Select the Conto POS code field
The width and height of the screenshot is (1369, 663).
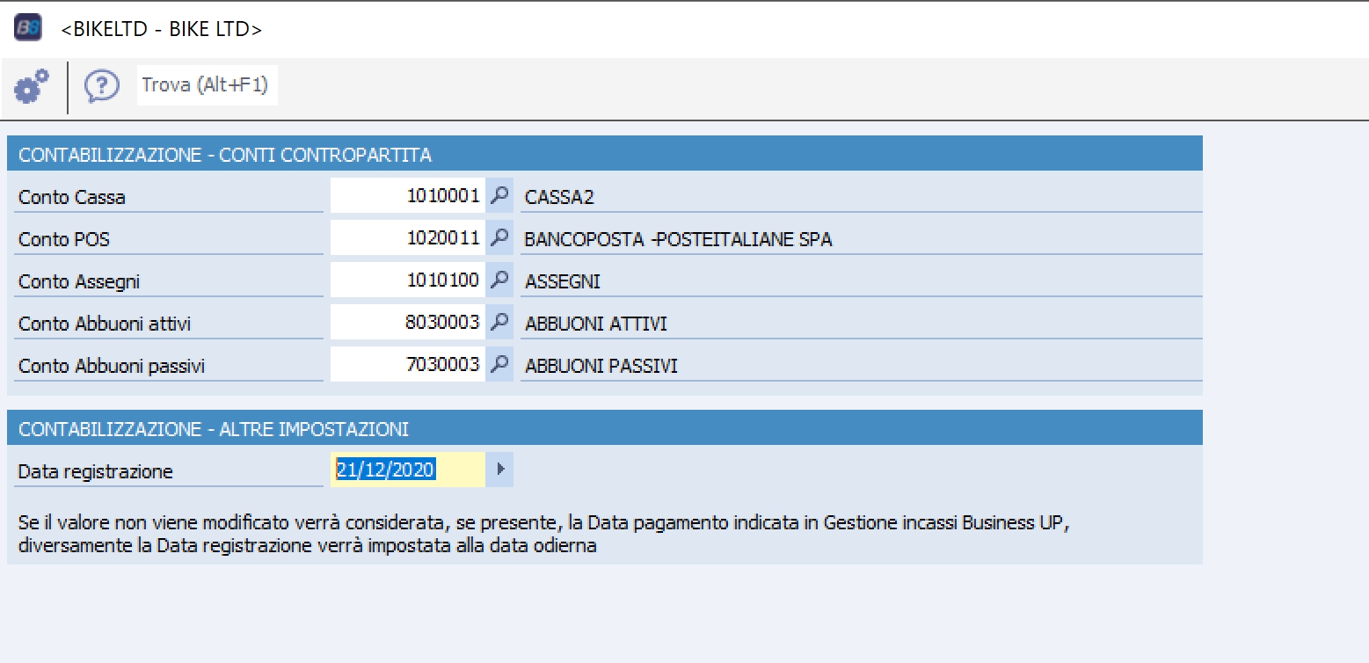tap(408, 238)
